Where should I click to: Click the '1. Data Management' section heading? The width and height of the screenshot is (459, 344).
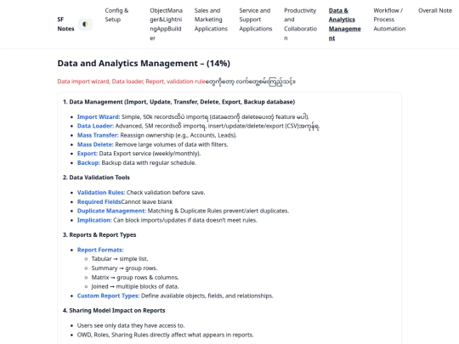point(178,102)
